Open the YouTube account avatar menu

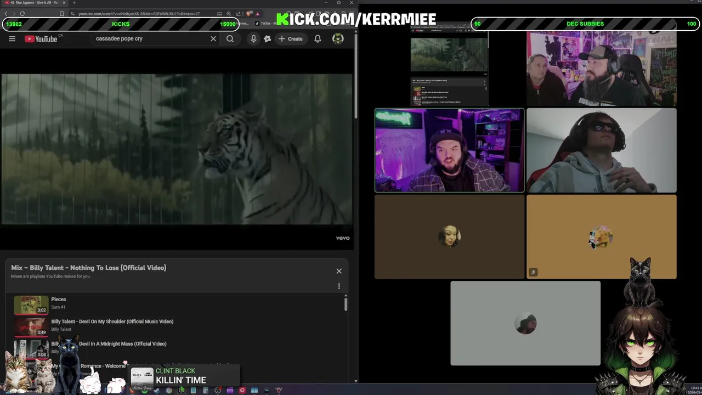(338, 38)
